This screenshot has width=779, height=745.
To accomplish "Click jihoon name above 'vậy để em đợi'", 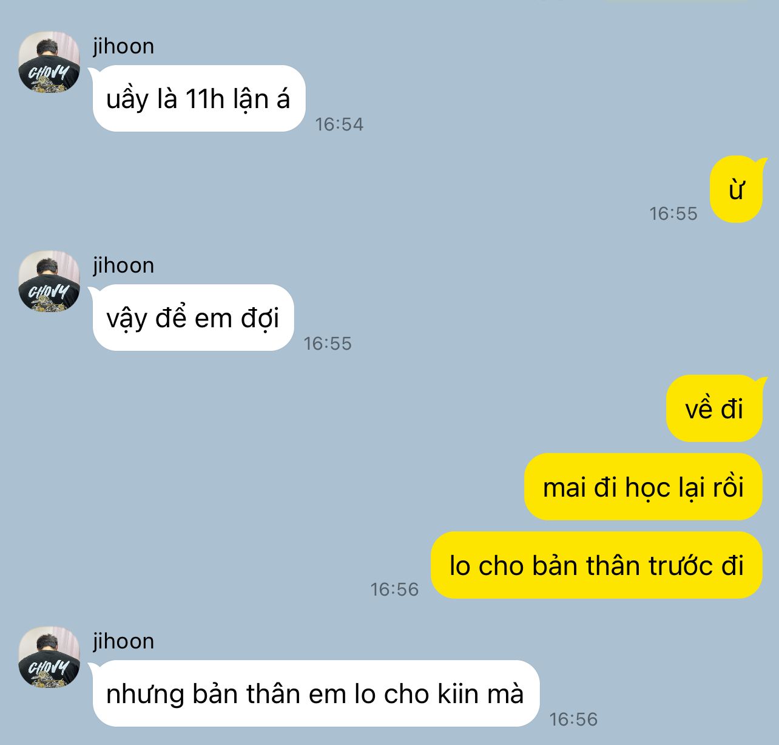I will [124, 265].
